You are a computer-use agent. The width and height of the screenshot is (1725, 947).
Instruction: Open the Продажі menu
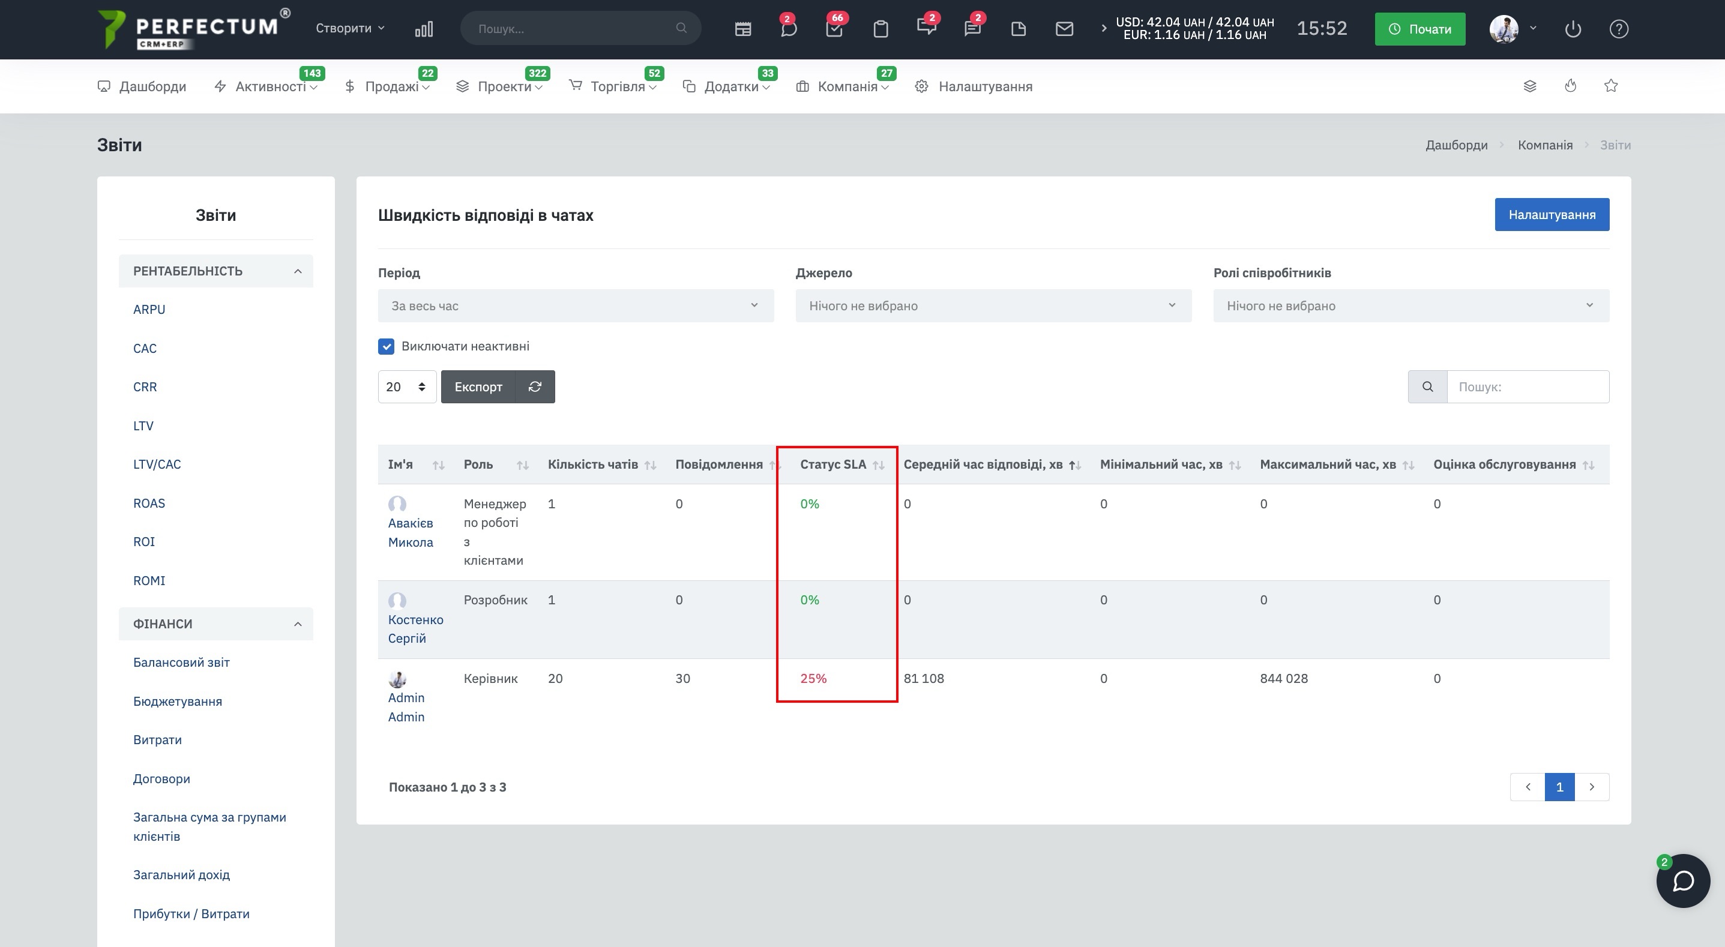point(392,86)
